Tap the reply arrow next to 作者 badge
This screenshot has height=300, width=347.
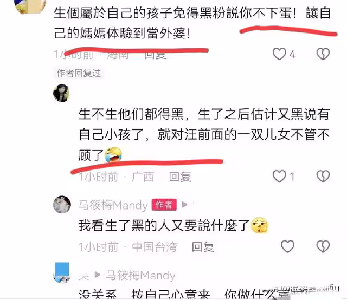click(184, 205)
